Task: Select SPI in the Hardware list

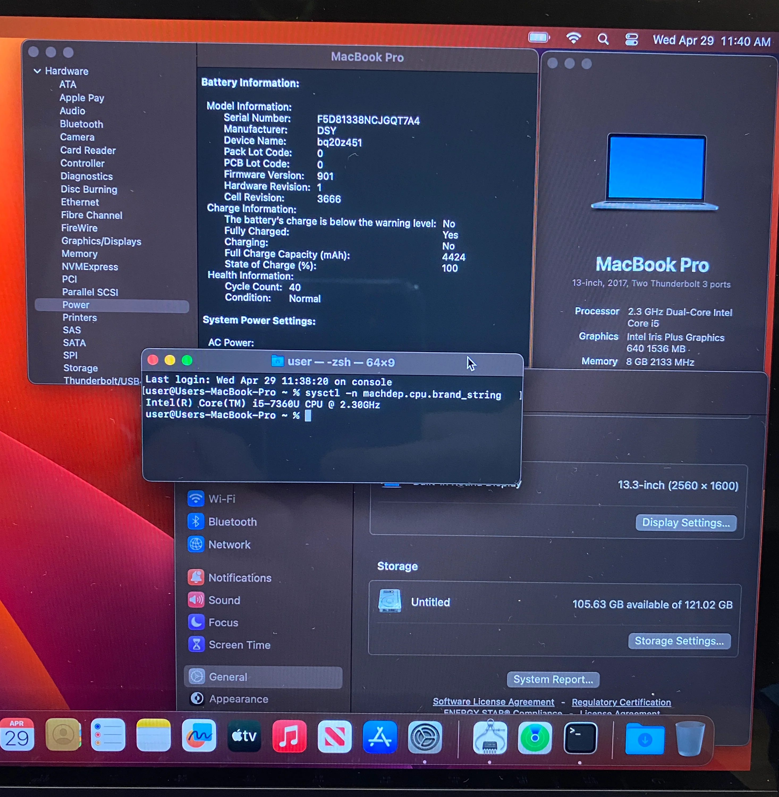Action: [70, 355]
